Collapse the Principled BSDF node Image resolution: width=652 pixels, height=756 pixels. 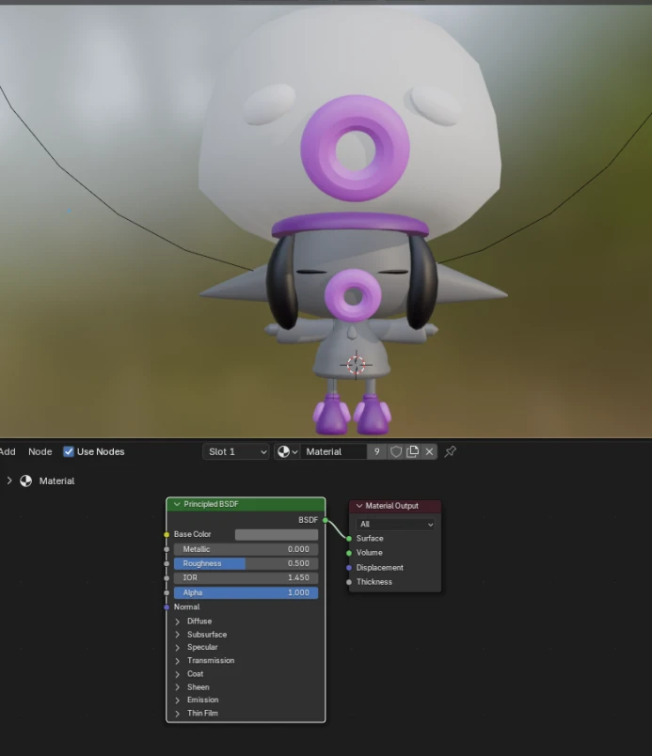176,505
